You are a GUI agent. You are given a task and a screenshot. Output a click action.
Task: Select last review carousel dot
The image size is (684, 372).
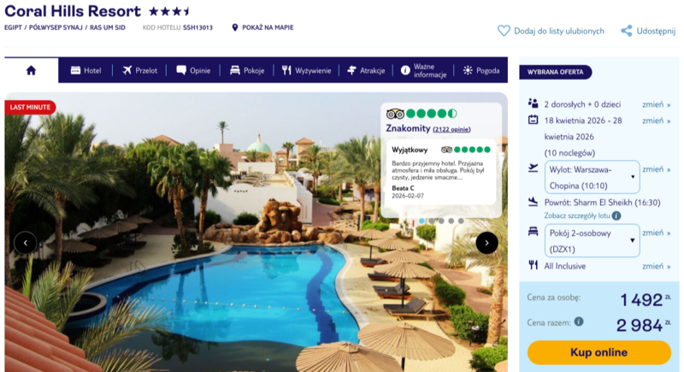(x=461, y=221)
